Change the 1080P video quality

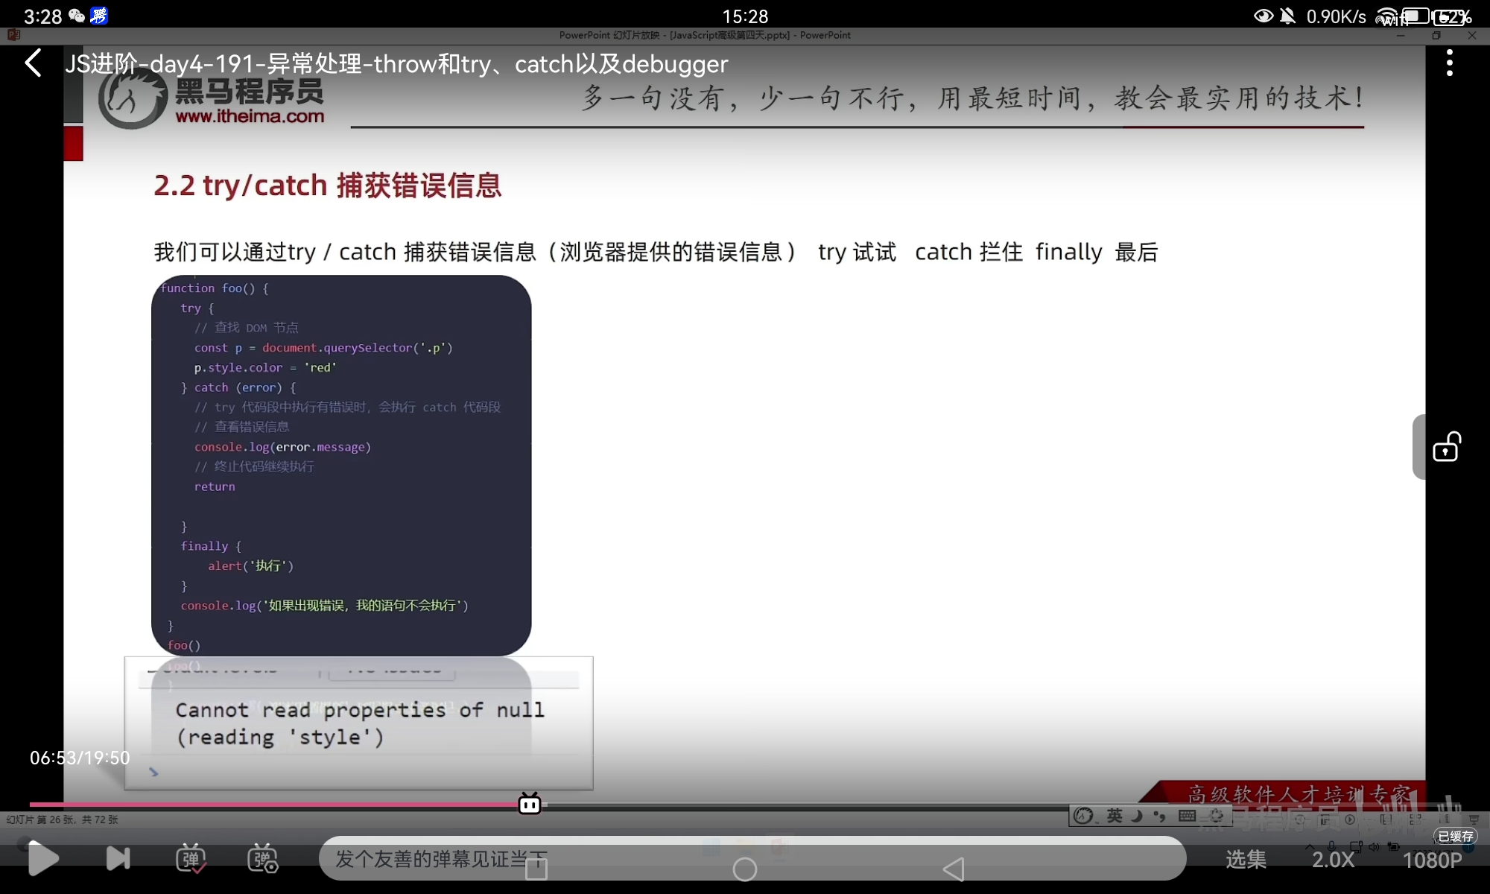click(1431, 860)
